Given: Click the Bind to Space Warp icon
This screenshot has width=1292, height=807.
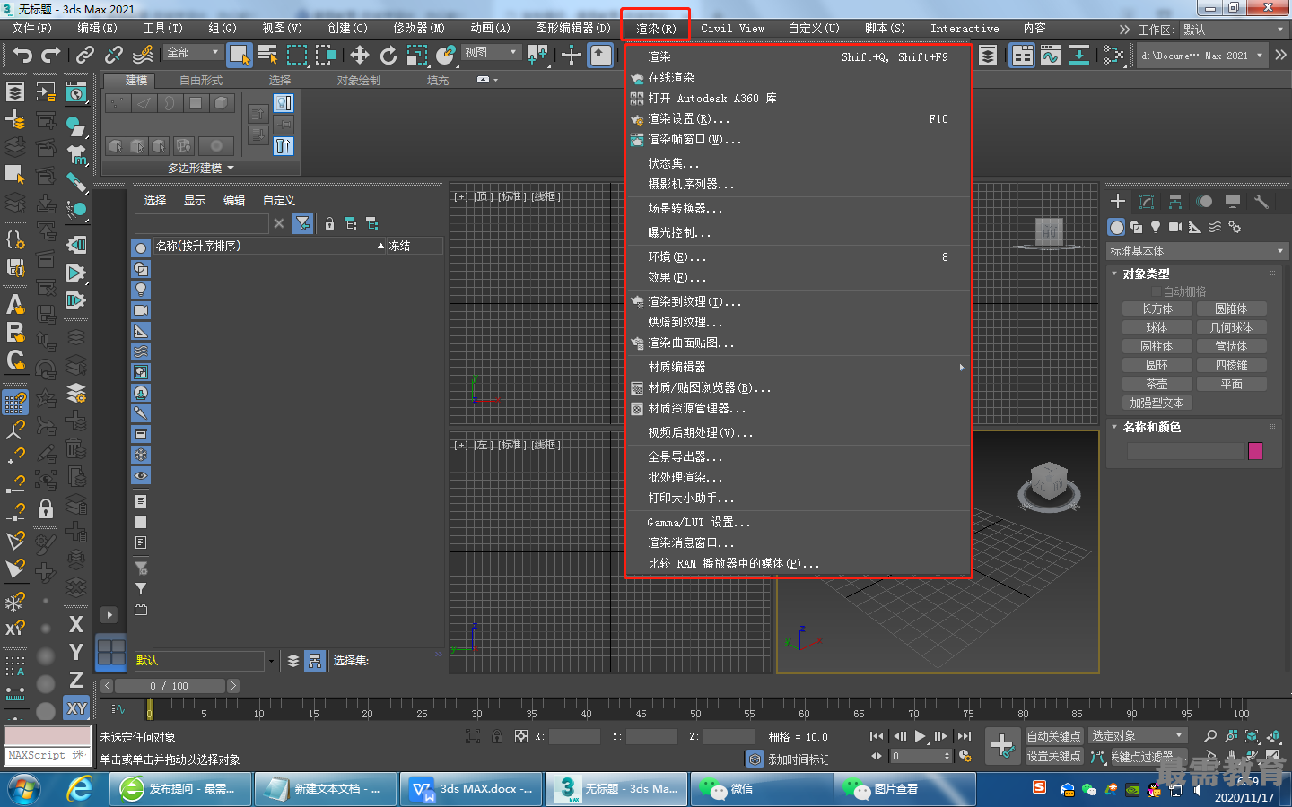Looking at the screenshot, I should 143,56.
